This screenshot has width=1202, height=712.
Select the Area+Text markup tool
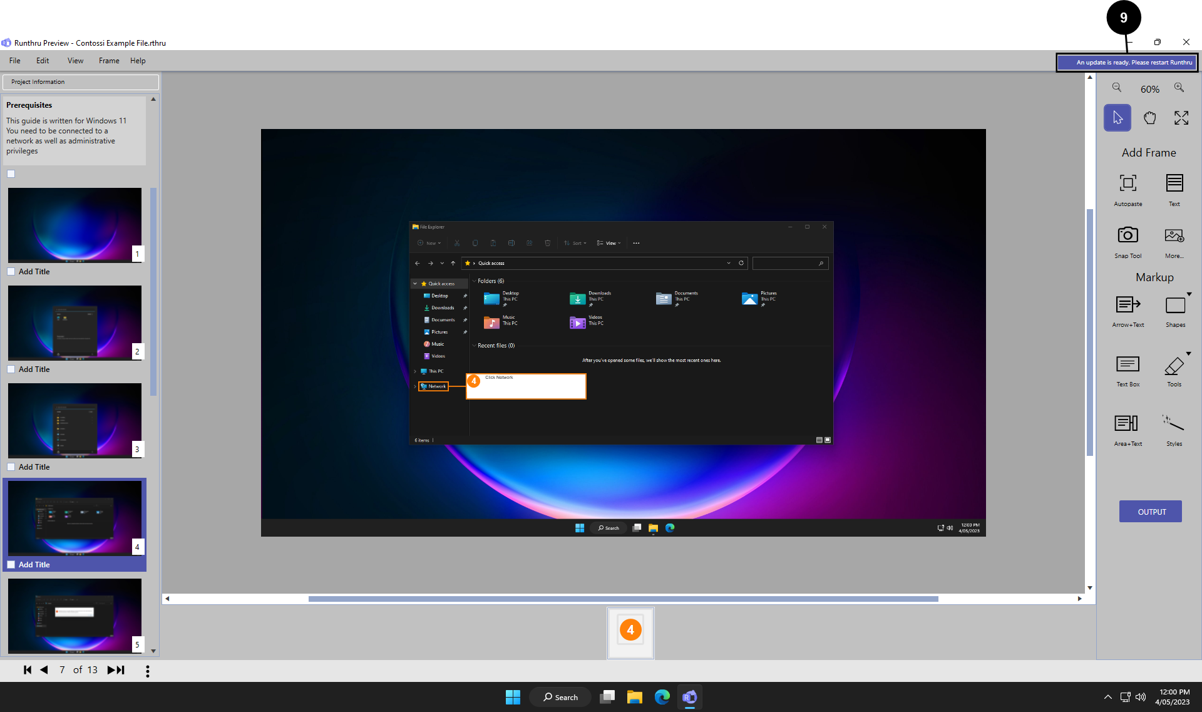[1127, 424]
